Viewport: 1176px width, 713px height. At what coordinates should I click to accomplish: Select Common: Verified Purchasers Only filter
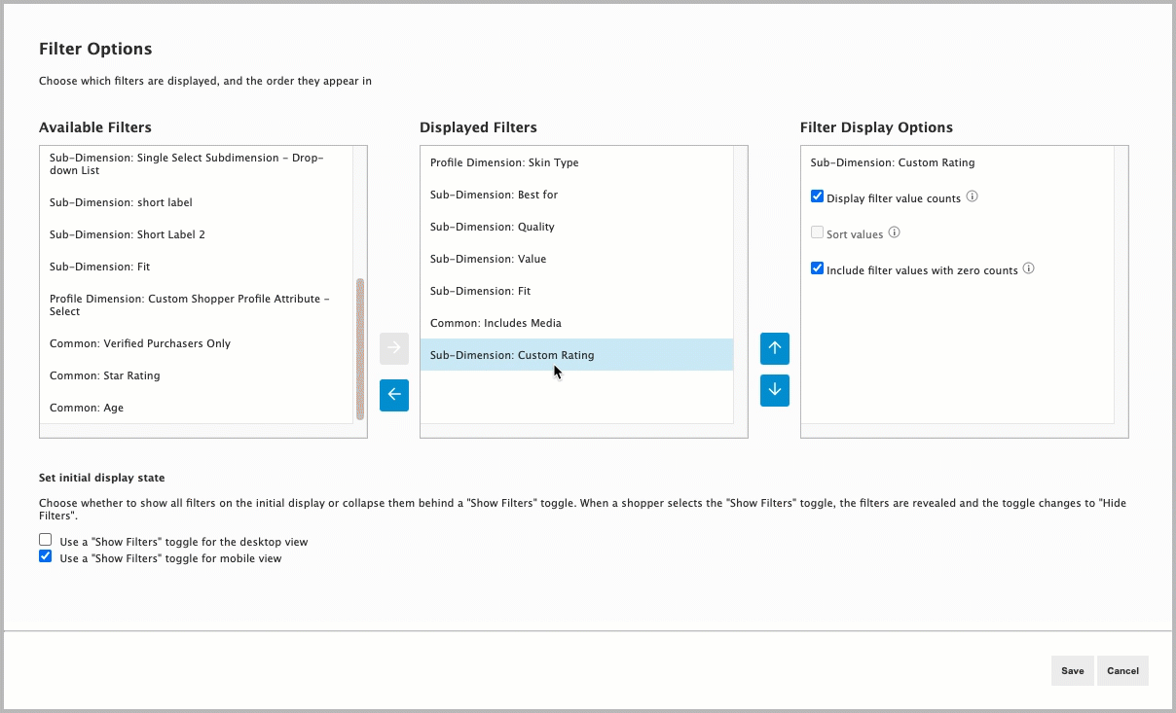pyautogui.click(x=139, y=343)
